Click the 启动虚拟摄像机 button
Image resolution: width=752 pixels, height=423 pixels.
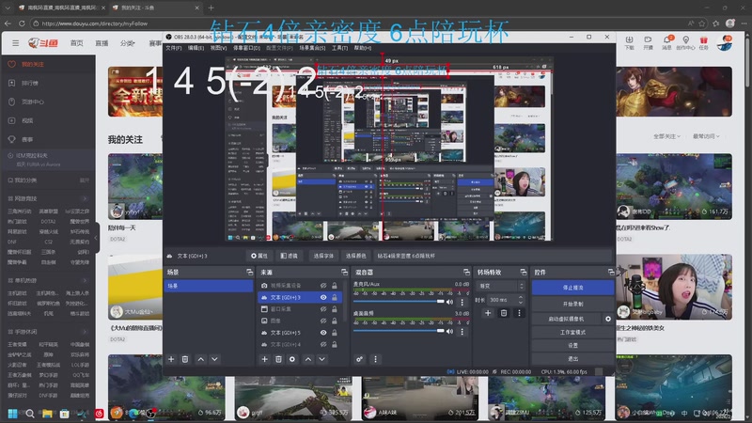coord(567,319)
